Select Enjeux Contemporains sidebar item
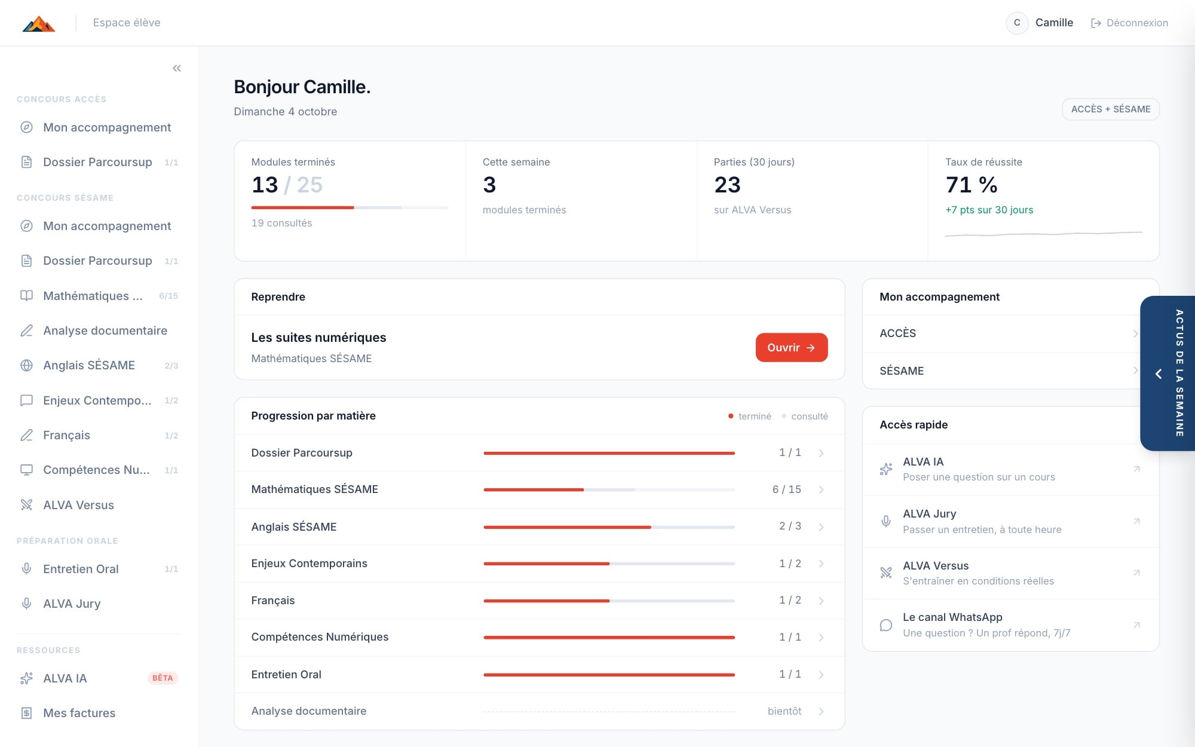 tap(99, 400)
